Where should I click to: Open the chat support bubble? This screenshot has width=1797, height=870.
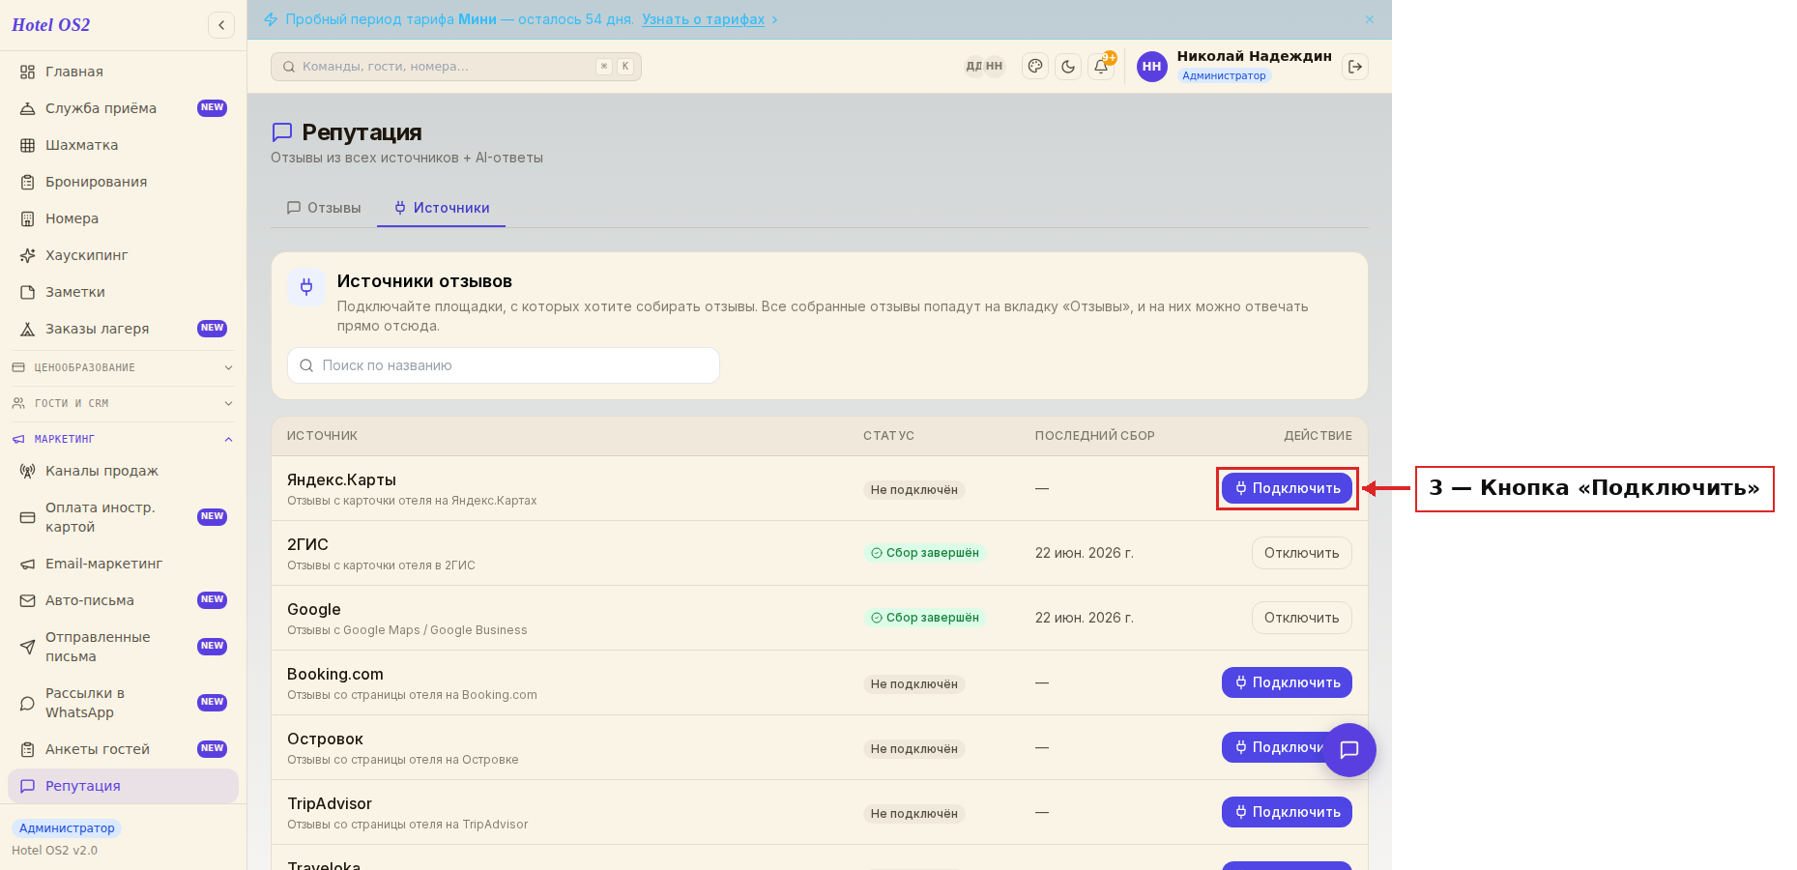pyautogui.click(x=1349, y=750)
